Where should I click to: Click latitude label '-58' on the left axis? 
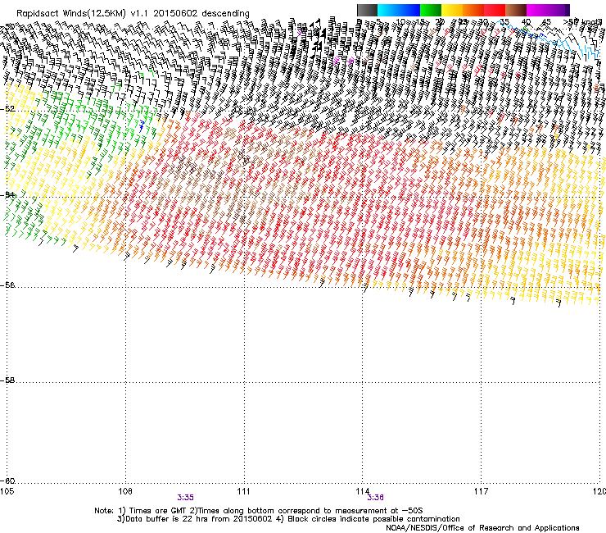pyautogui.click(x=7, y=380)
